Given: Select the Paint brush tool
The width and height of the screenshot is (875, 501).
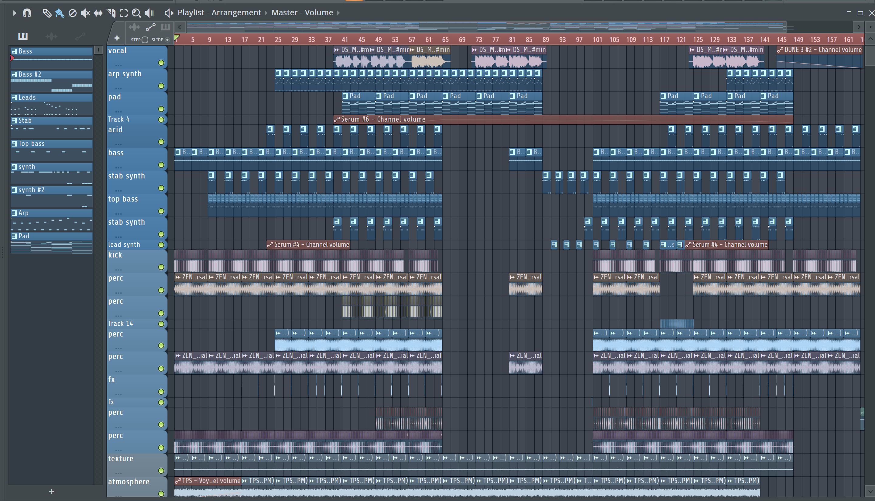Looking at the screenshot, I should [60, 13].
